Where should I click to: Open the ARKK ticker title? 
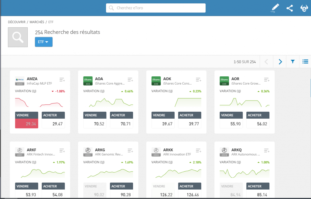pyautogui.click(x=168, y=150)
